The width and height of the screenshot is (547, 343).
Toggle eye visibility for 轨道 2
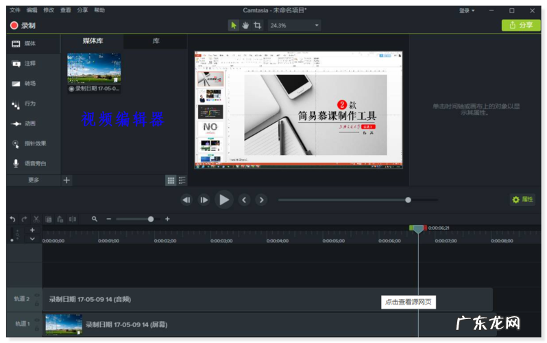pyautogui.click(x=37, y=295)
